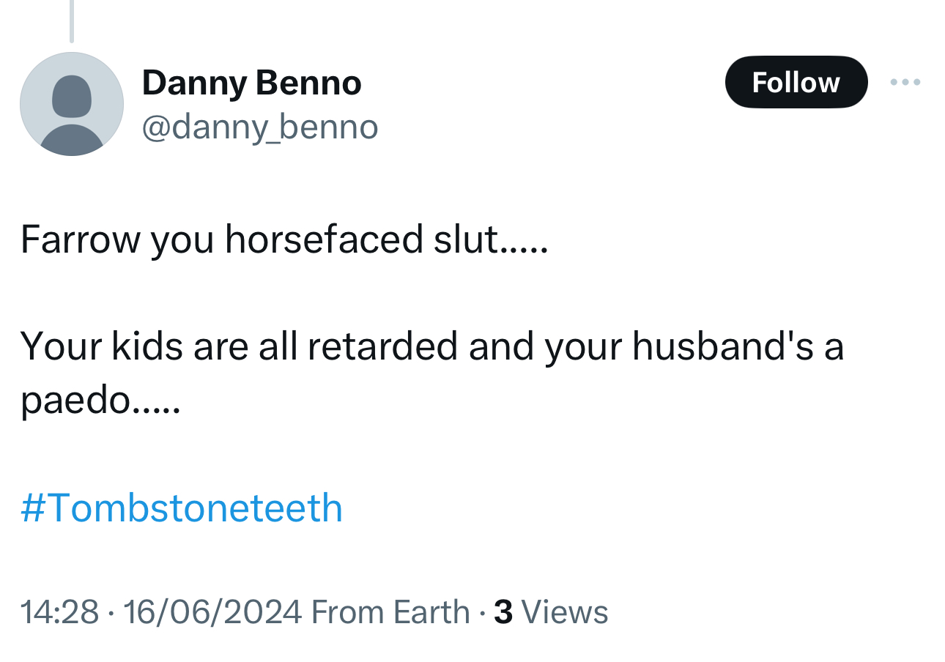The image size is (945, 662).
Task: Click the tweet line starting with "Farrow"
Action: (283, 239)
